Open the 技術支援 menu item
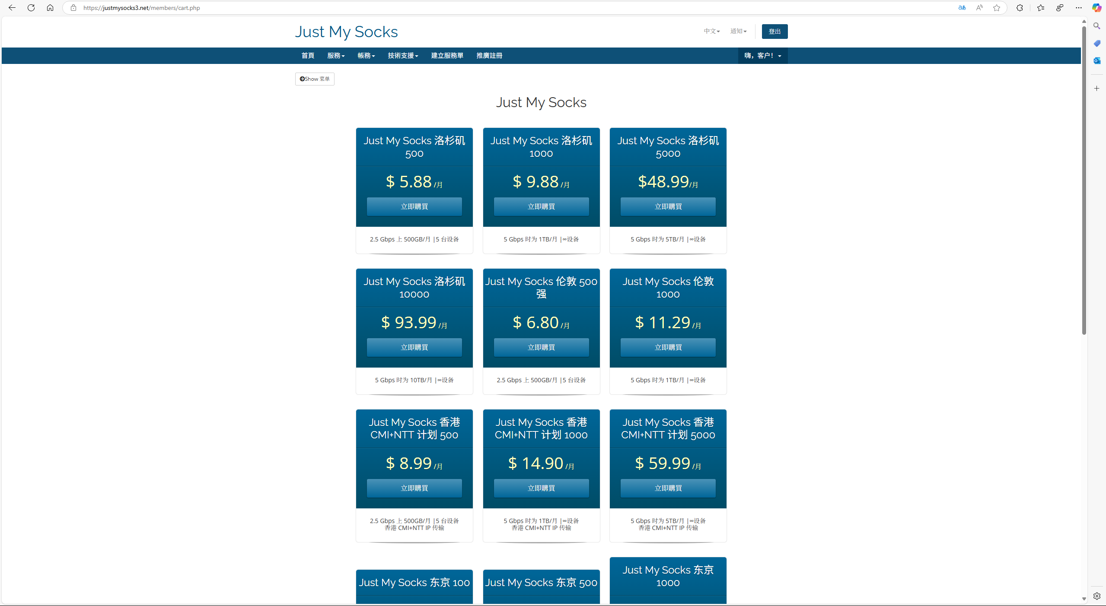Screen dimensions: 1106x606 402,56
